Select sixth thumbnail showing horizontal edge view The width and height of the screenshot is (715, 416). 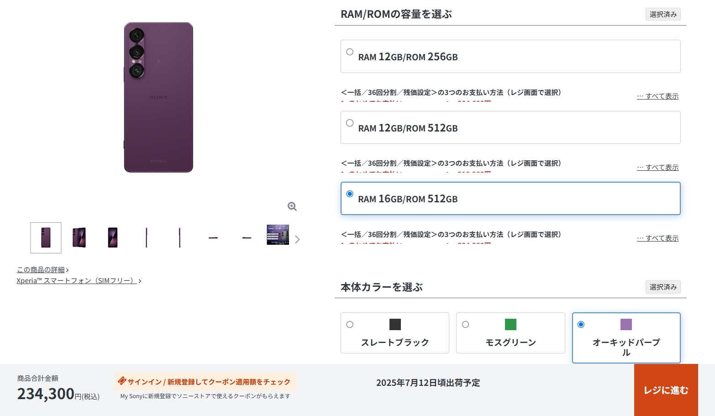(x=213, y=237)
